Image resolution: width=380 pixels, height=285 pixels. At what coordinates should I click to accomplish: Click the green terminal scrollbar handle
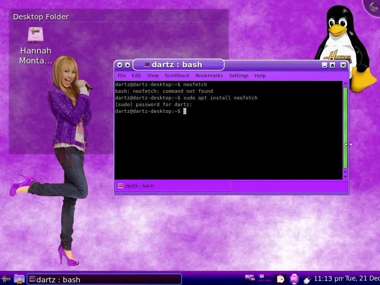click(x=345, y=128)
